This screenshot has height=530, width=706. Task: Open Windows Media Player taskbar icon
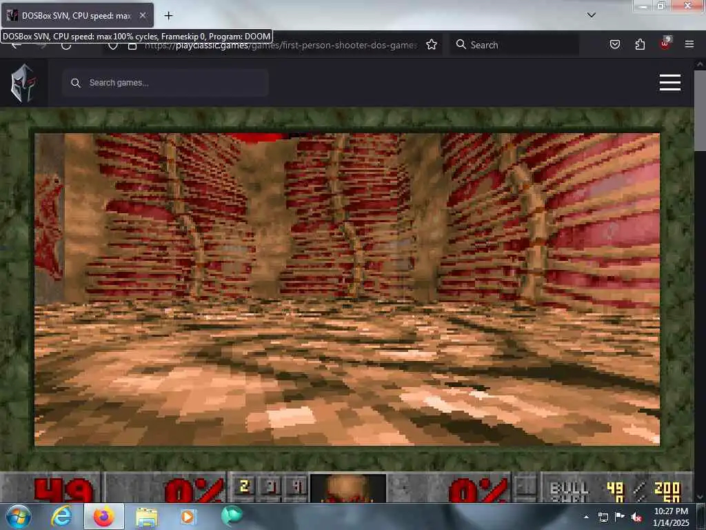point(189,516)
